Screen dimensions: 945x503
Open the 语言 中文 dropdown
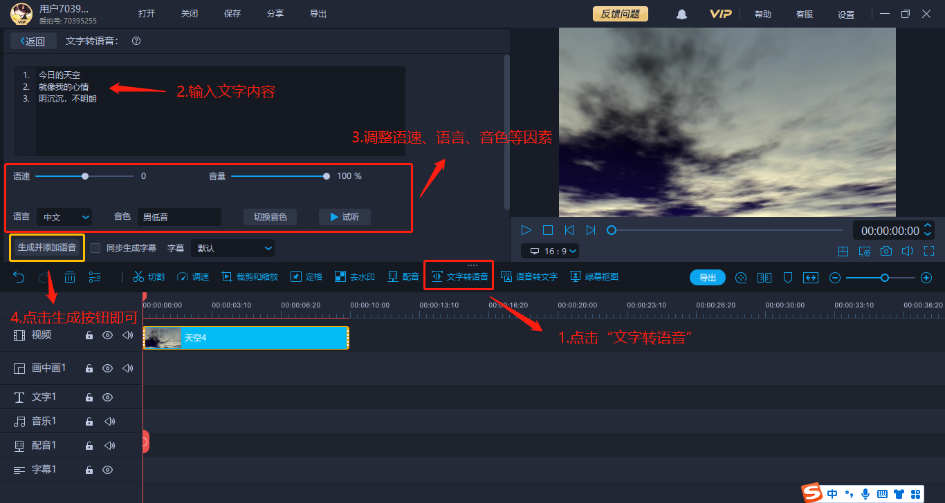coord(64,217)
